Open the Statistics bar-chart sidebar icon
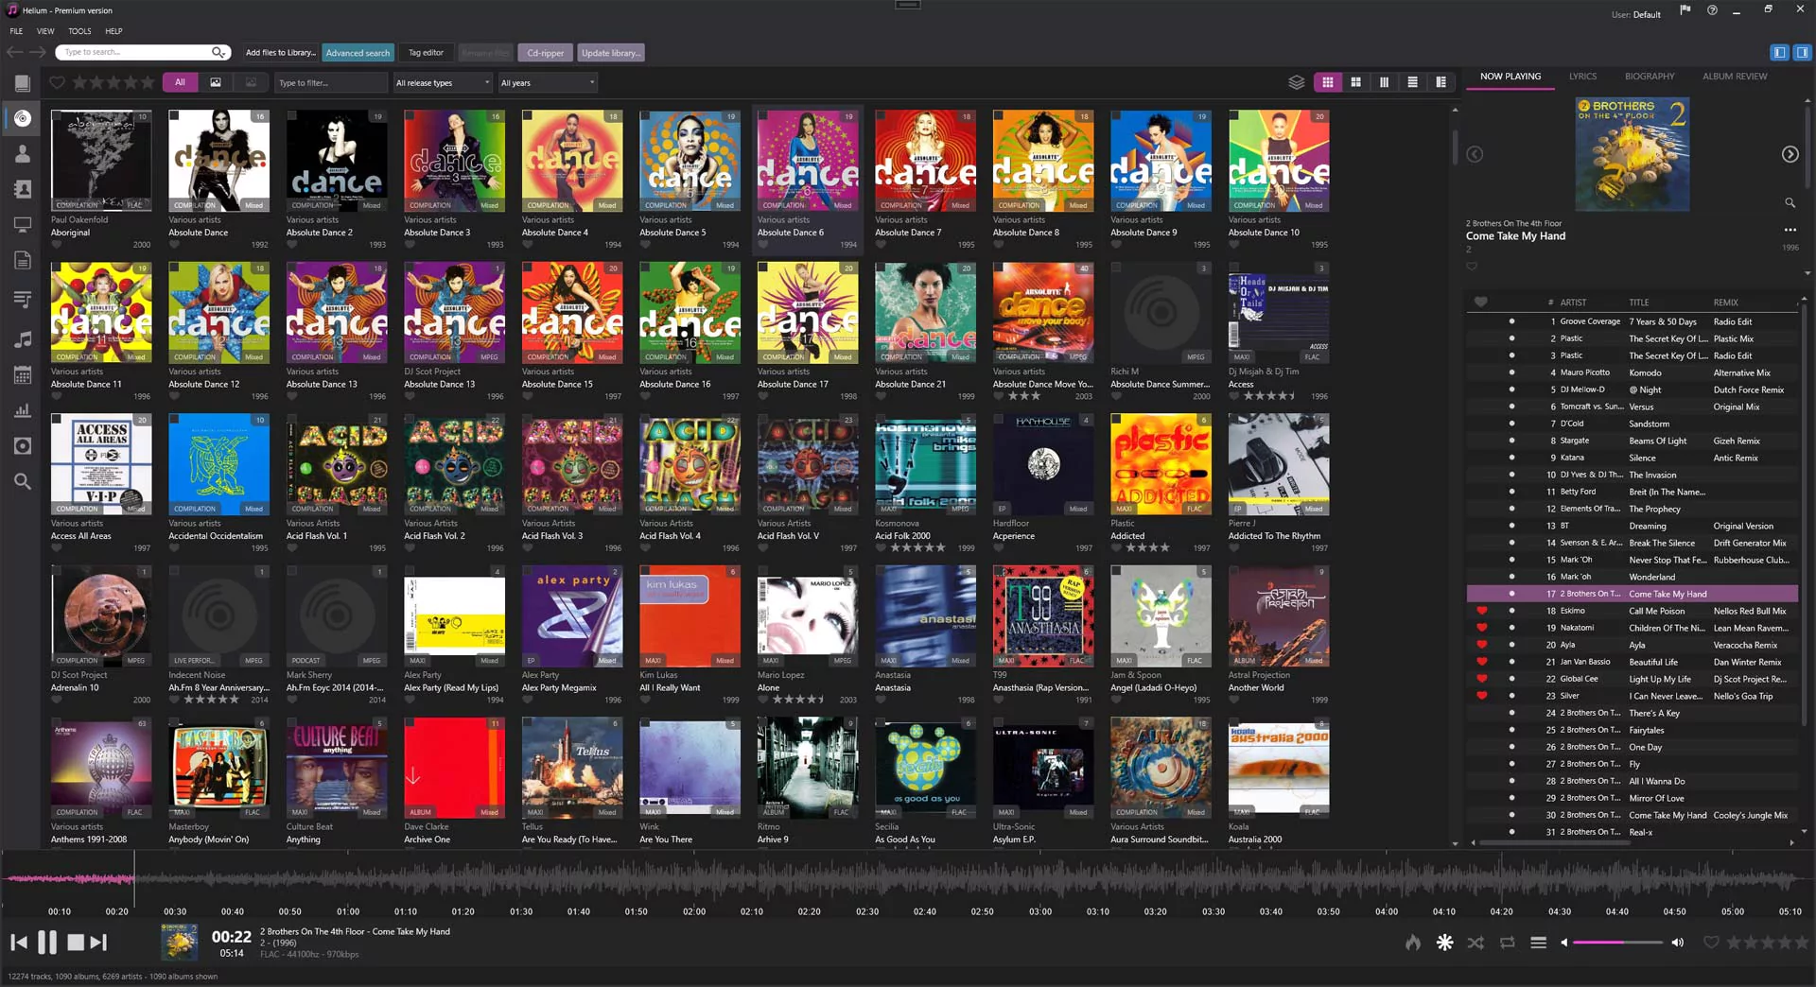The image size is (1816, 987). [x=22, y=409]
